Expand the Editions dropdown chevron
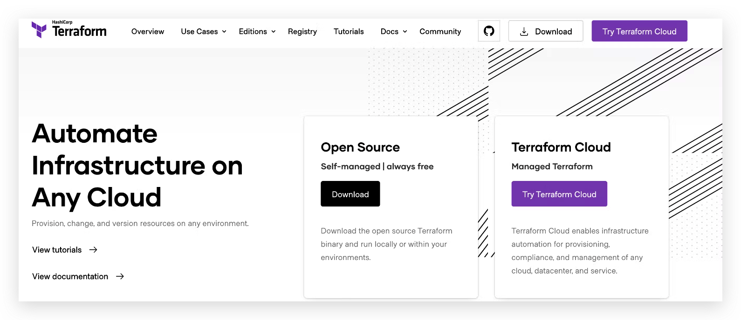 click(x=274, y=32)
